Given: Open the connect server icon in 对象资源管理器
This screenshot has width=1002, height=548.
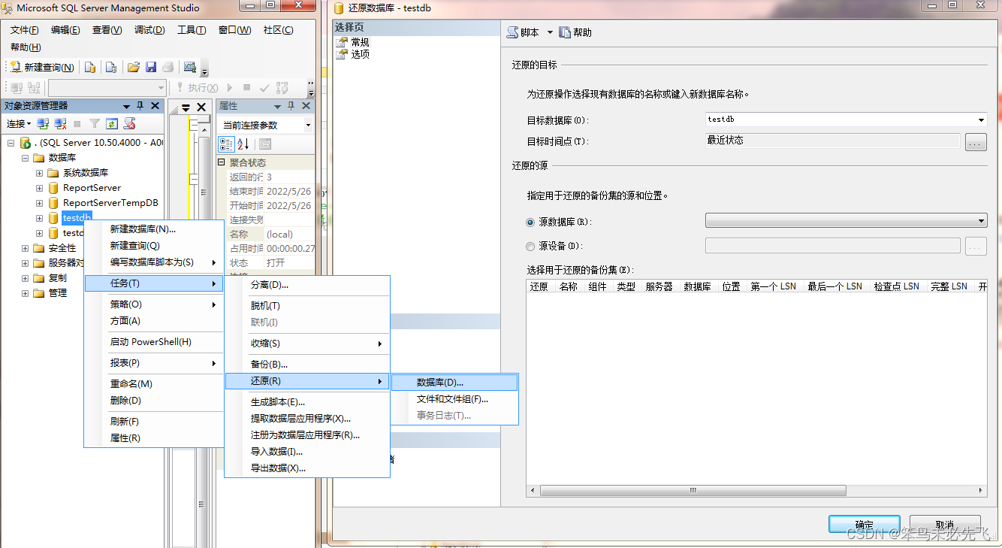Looking at the screenshot, I should coord(42,123).
